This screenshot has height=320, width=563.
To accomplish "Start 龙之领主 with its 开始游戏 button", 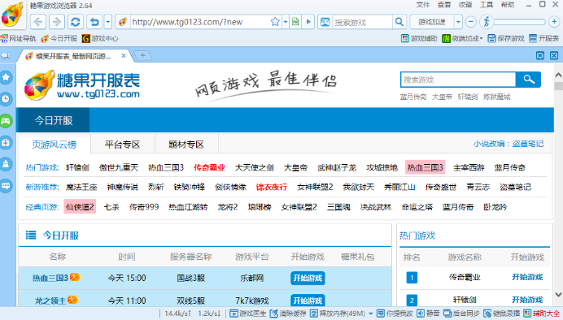I will (x=308, y=301).
